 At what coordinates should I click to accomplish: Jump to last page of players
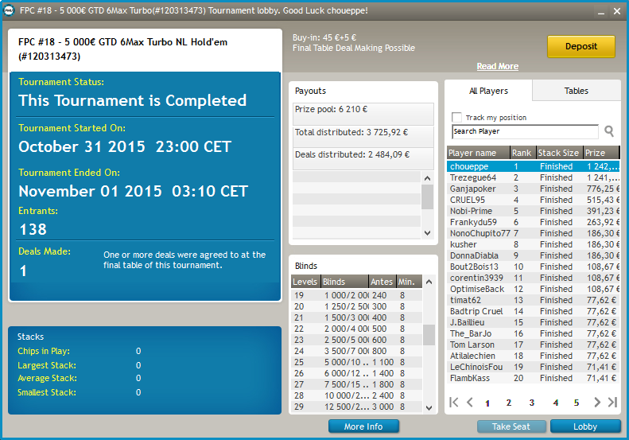(x=612, y=402)
